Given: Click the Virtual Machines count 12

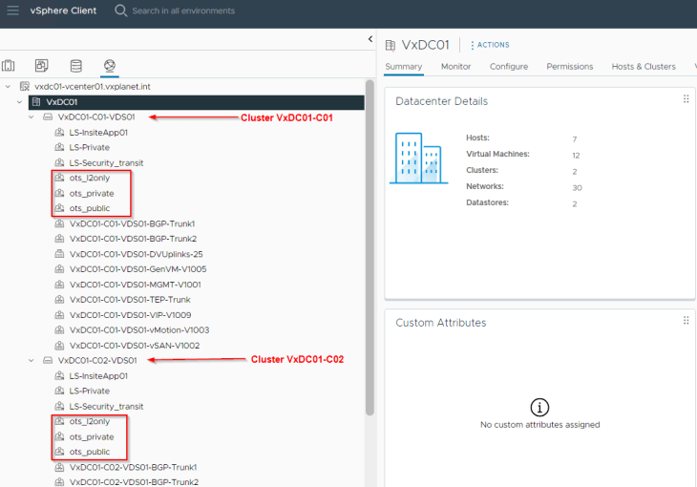Looking at the screenshot, I should (576, 156).
